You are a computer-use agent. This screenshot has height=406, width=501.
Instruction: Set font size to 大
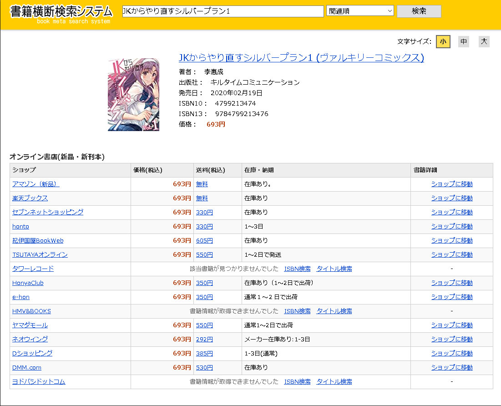click(484, 41)
